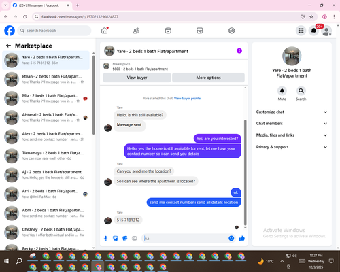Open the Chezney conversation in chat list
This screenshot has width=340, height=272.
[x=46, y=232]
